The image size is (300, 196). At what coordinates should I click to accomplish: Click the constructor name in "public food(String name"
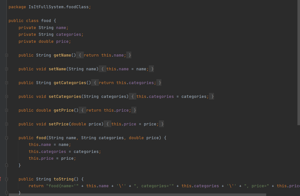41,138
